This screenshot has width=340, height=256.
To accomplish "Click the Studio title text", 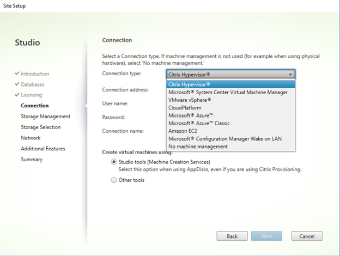I will click(x=27, y=42).
